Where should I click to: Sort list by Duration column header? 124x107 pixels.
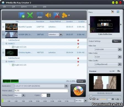pyautogui.click(x=69, y=22)
